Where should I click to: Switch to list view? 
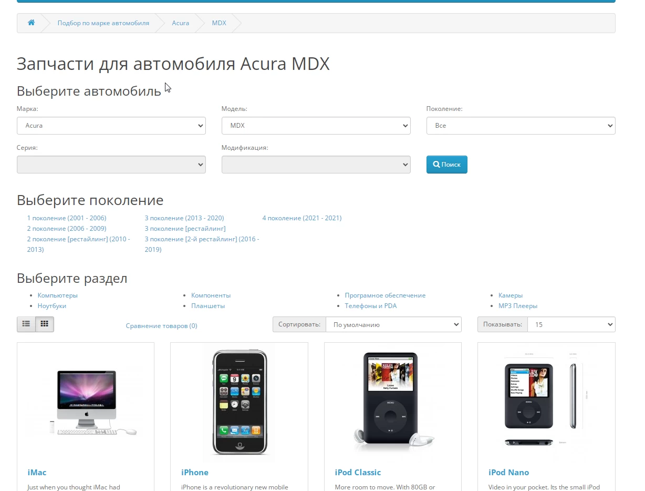pyautogui.click(x=26, y=324)
